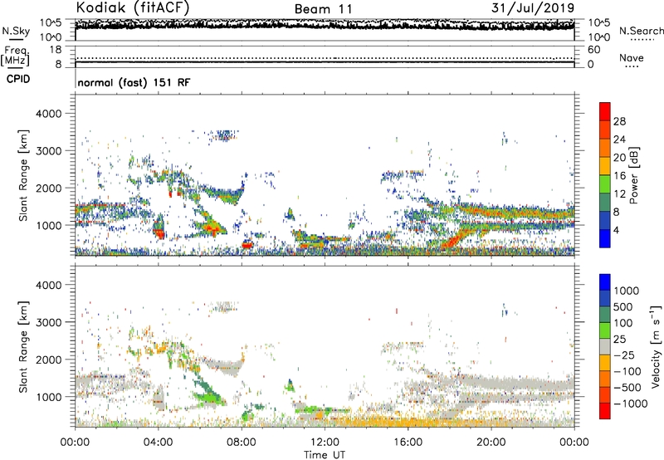Select the "Time UT" axis title
Viewport: 664px width, 460px height.
325,455
